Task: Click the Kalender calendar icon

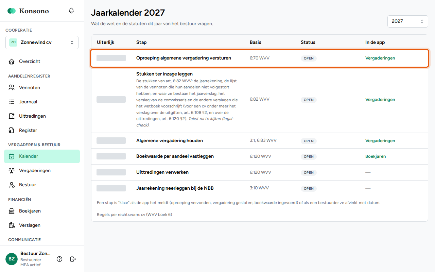Action: (x=12, y=156)
